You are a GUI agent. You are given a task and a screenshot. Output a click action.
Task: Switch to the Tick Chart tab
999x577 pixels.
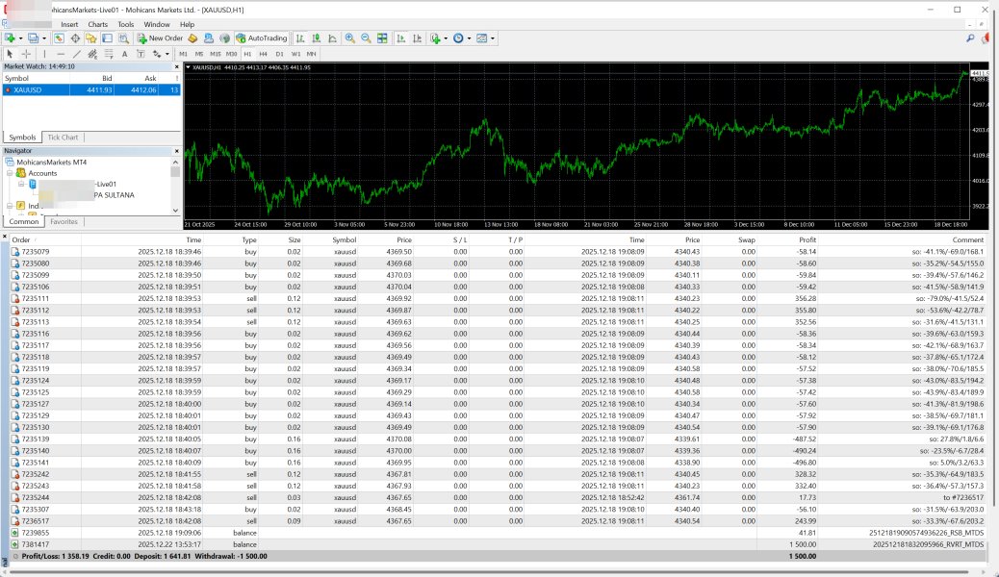pos(63,138)
